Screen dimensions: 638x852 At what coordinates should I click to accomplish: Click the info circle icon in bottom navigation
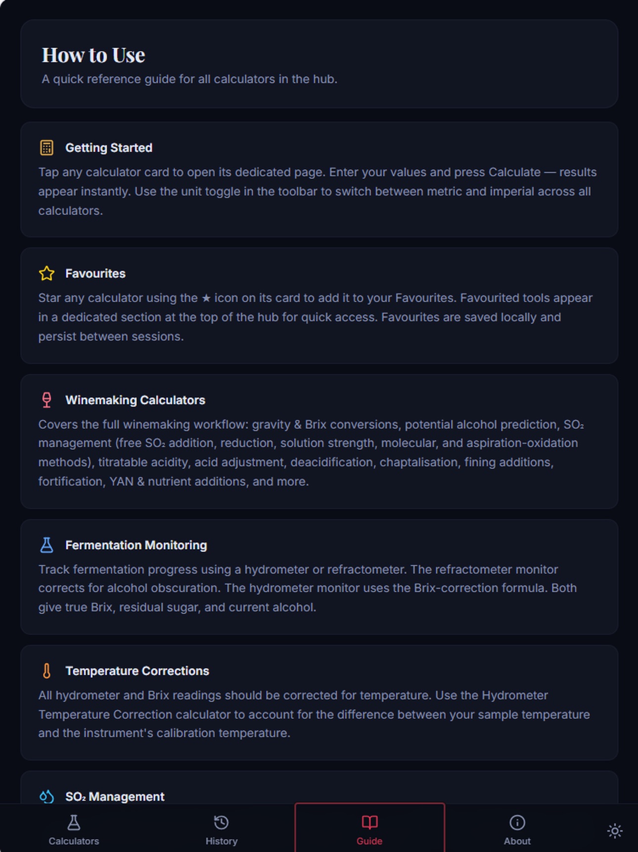517,822
